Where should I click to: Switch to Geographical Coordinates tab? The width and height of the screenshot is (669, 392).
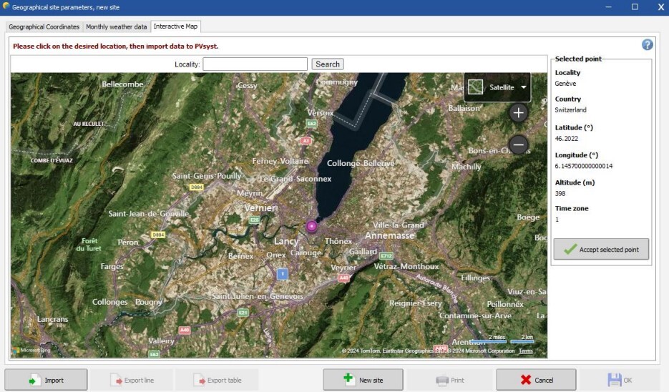pyautogui.click(x=44, y=27)
